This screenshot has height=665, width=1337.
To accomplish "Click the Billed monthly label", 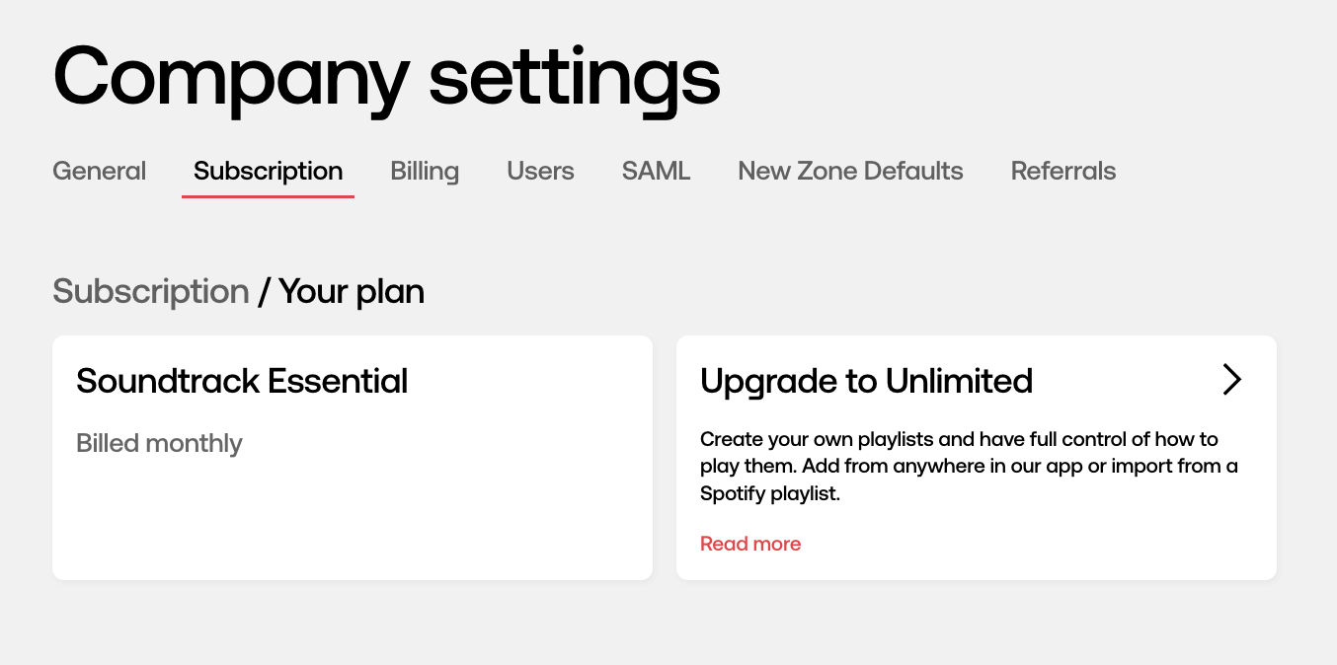I will click(x=159, y=444).
